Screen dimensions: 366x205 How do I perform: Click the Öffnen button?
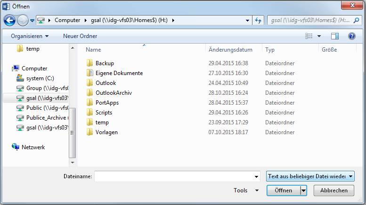284,190
